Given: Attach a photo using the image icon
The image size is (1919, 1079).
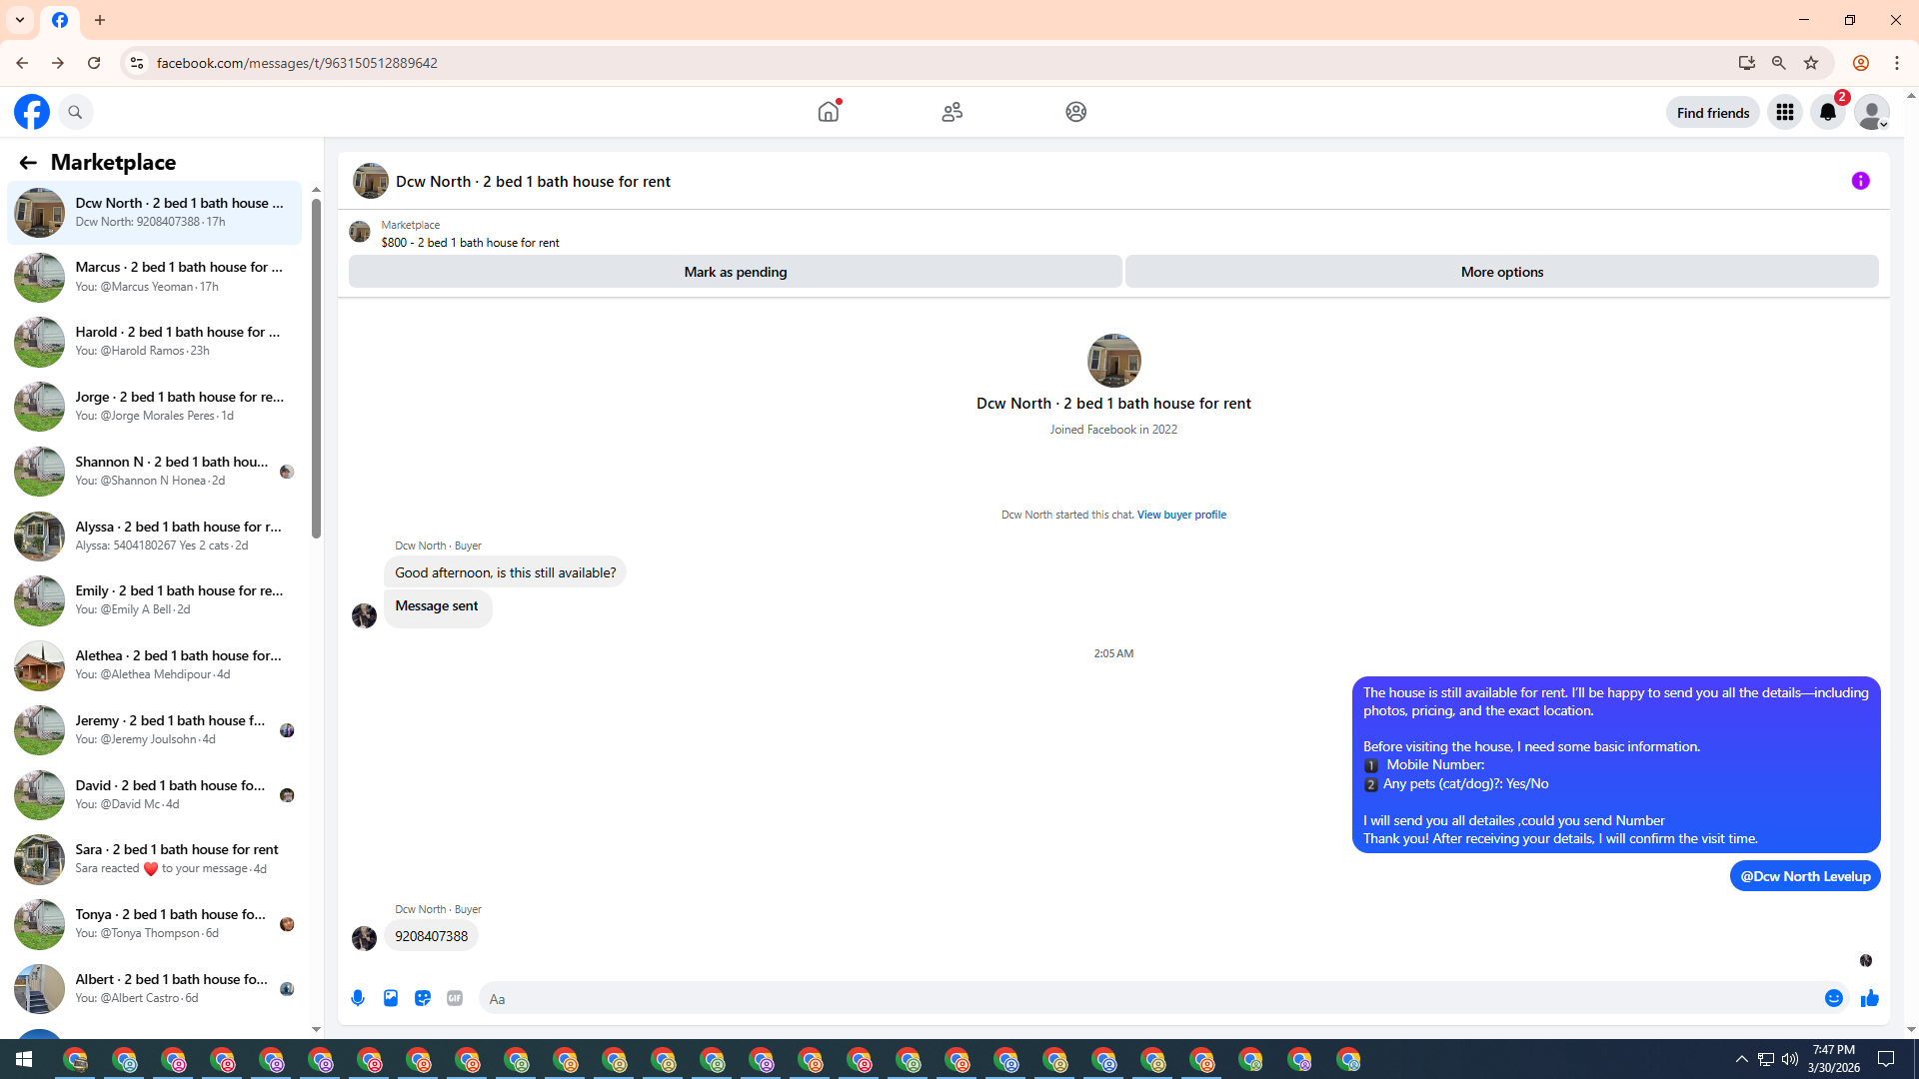Looking at the screenshot, I should [391, 998].
